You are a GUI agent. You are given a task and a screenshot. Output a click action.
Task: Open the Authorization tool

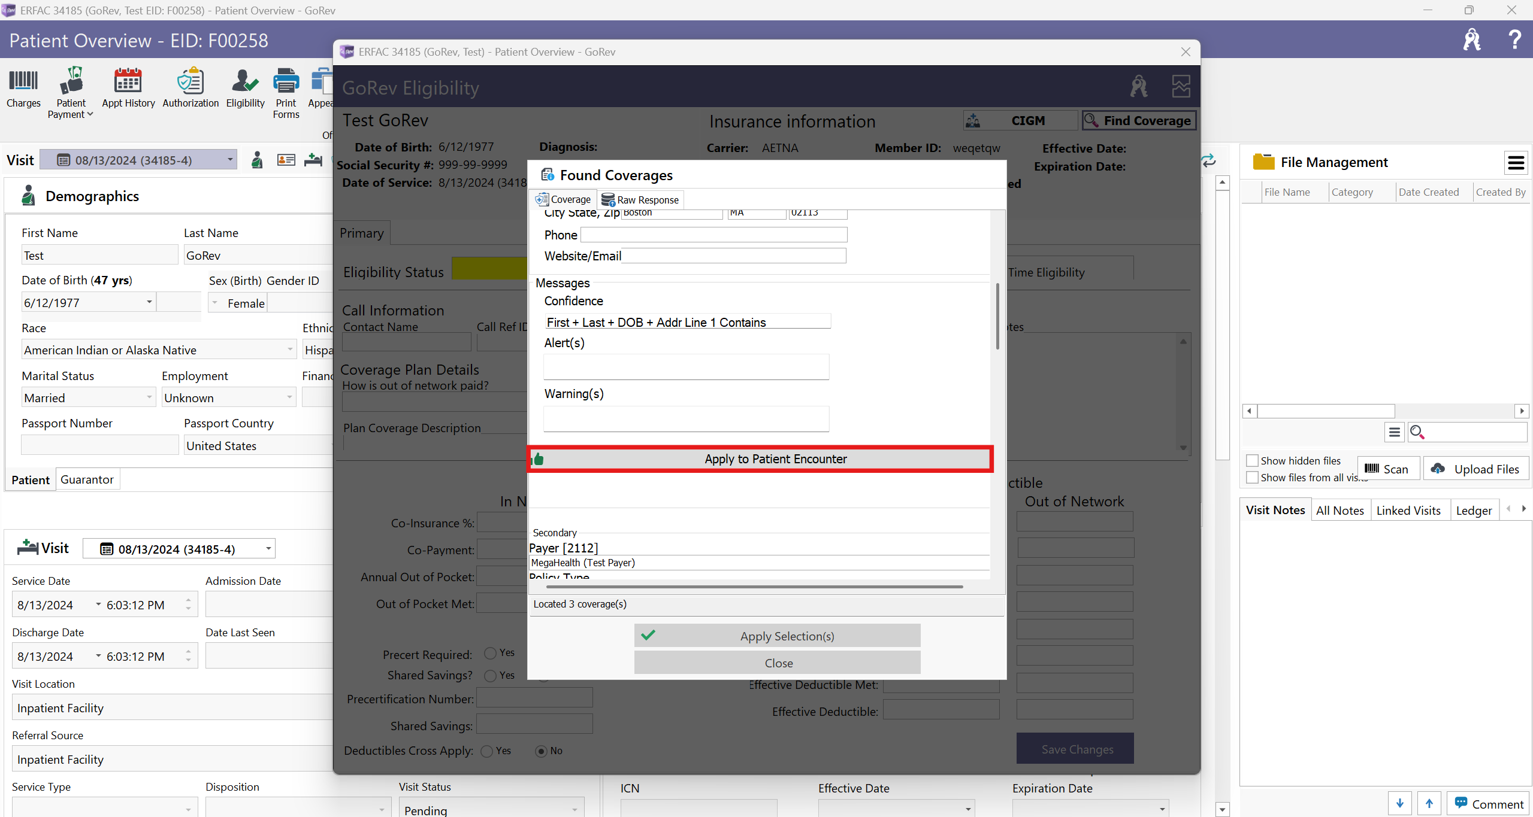point(191,89)
